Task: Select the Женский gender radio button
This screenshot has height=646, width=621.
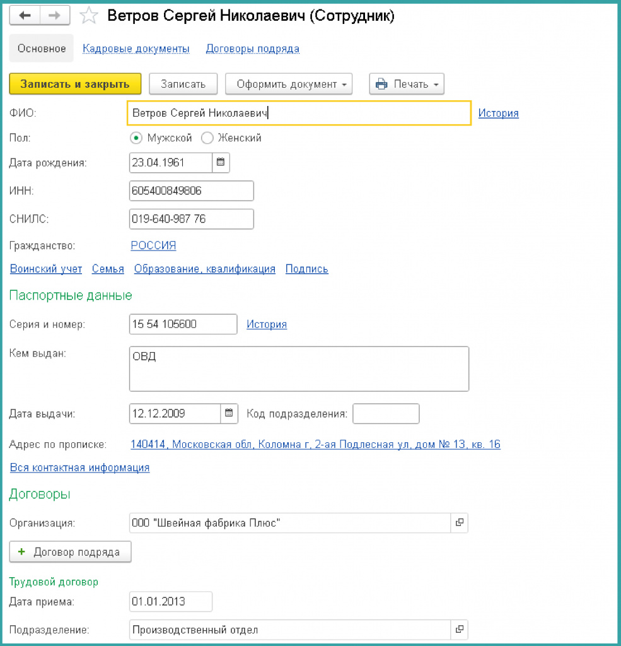Action: point(207,138)
